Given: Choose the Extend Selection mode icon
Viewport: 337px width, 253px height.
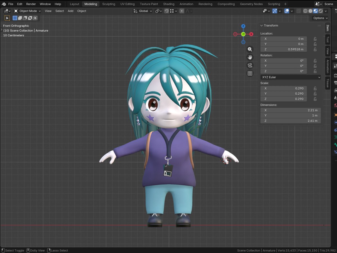Looking at the screenshot, I should point(20,18).
